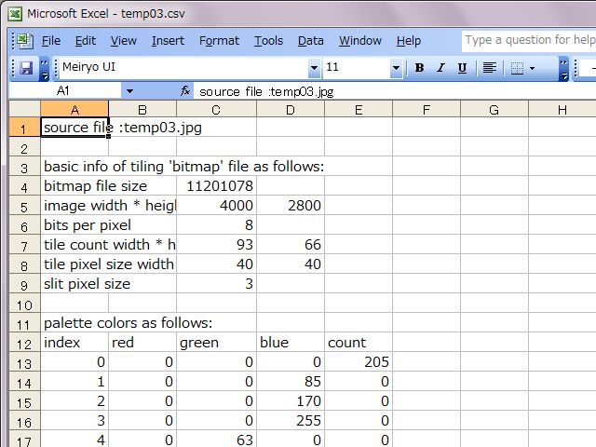The height and width of the screenshot is (447, 596).
Task: Click the font size field showing 11
Action: click(x=357, y=68)
